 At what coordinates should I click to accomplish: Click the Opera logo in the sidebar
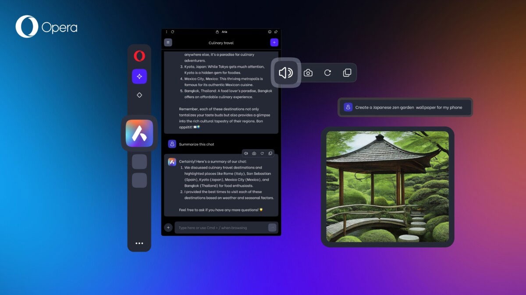point(139,56)
